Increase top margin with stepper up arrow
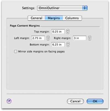Viewport: 110px width, 111px height. (68, 31)
